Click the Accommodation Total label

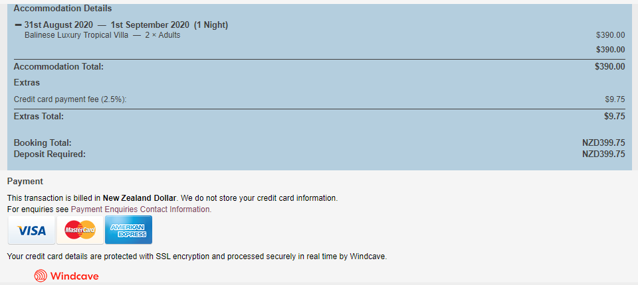coord(58,66)
